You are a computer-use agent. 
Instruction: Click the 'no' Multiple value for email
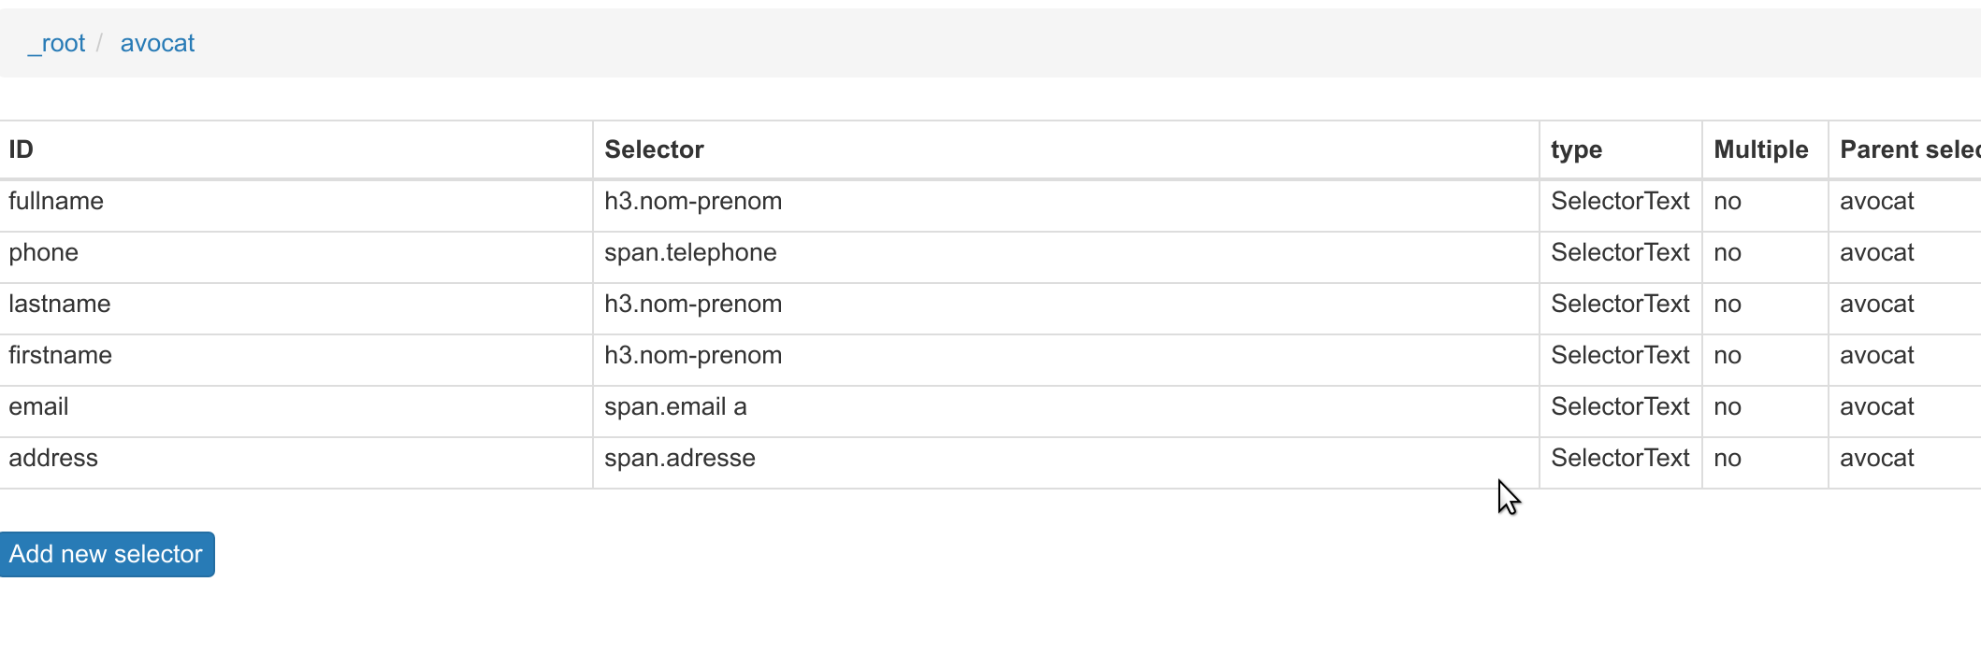point(1728,407)
